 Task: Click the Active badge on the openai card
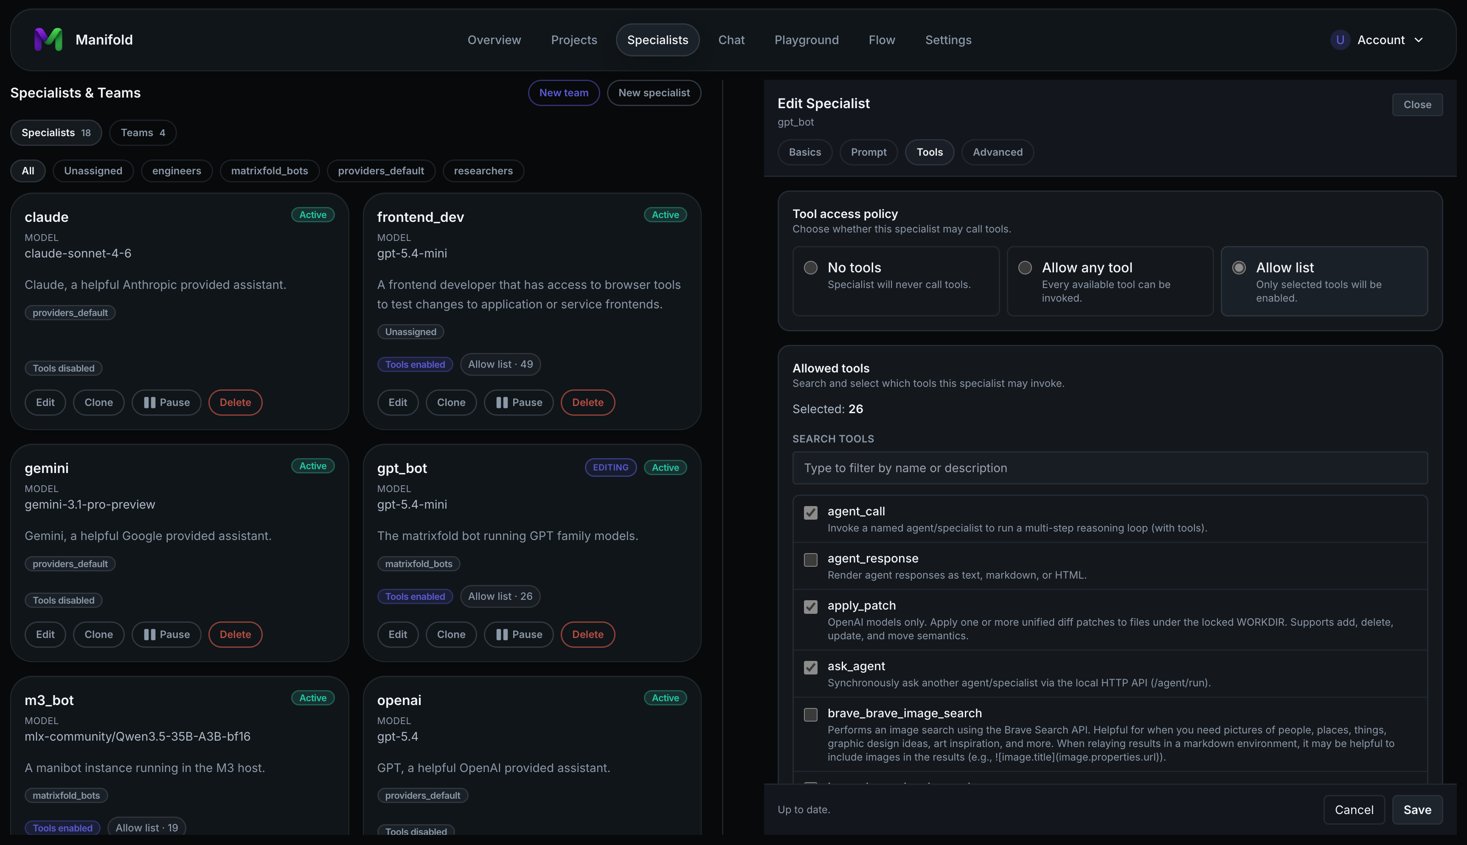665,698
